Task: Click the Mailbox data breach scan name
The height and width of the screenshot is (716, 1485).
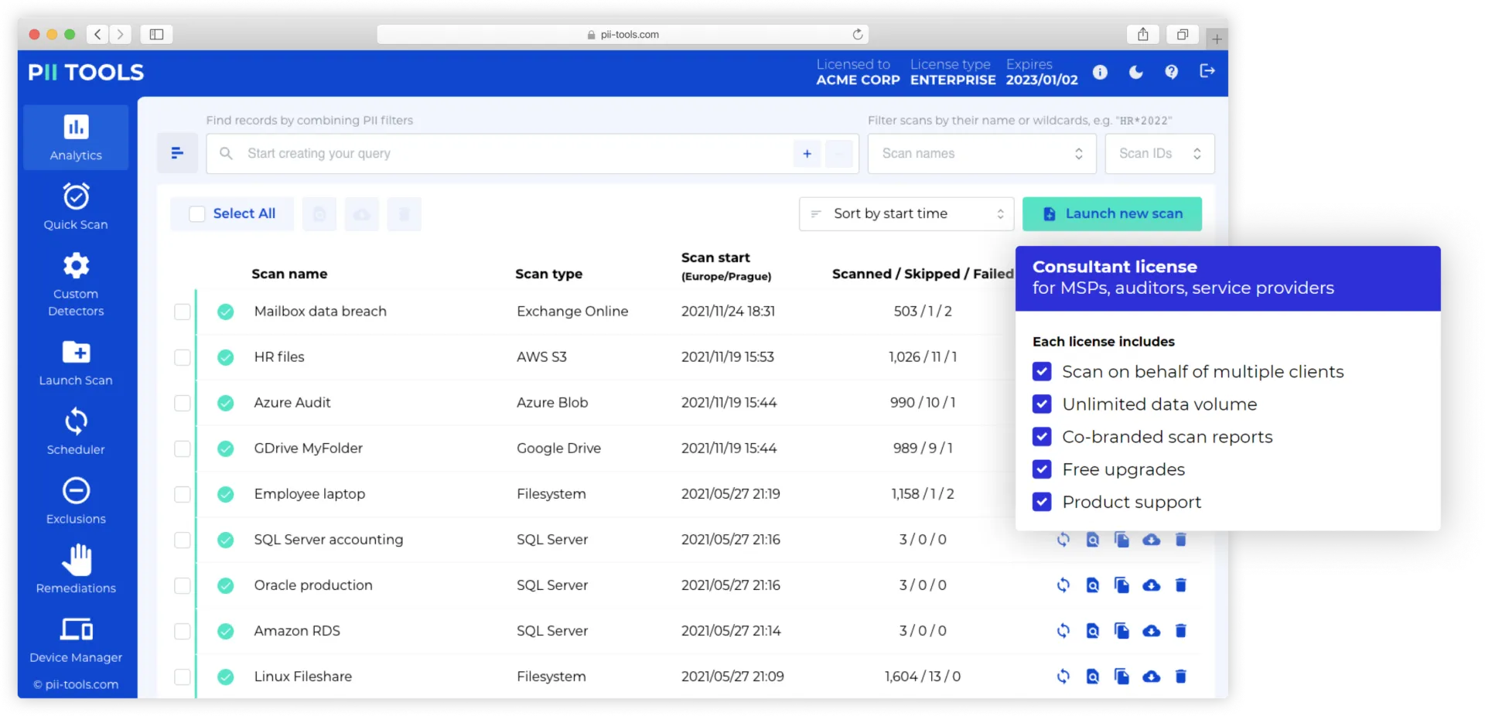Action: point(320,311)
